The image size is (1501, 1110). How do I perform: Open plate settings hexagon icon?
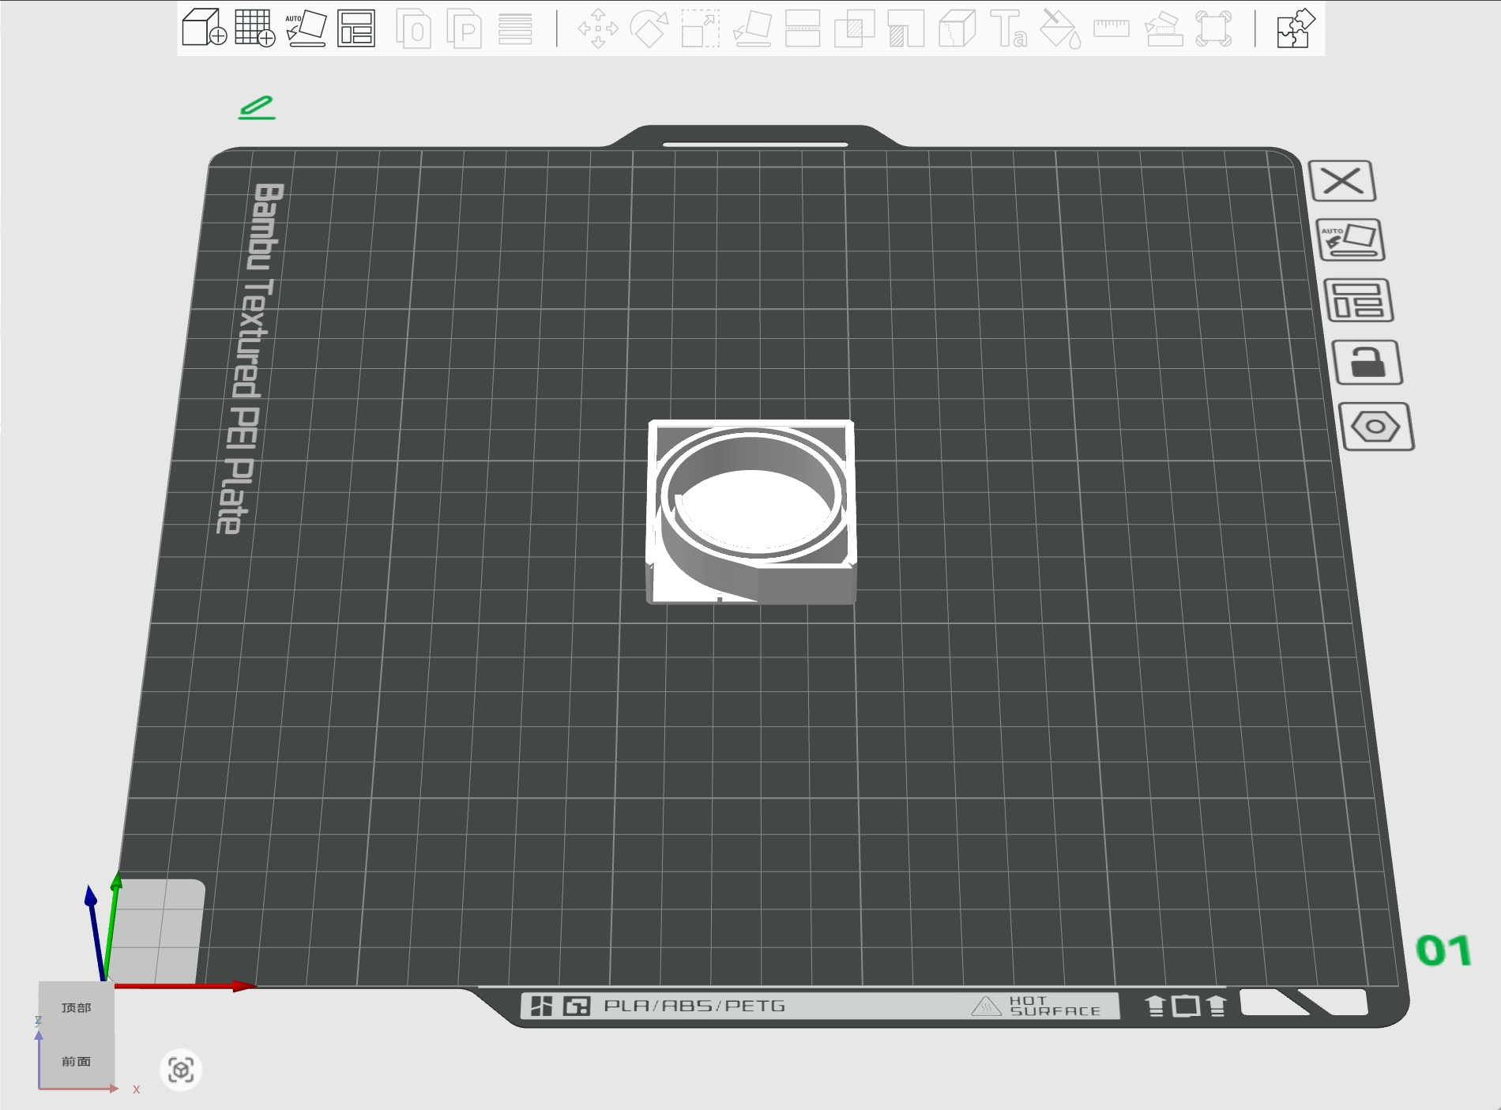click(x=1376, y=427)
